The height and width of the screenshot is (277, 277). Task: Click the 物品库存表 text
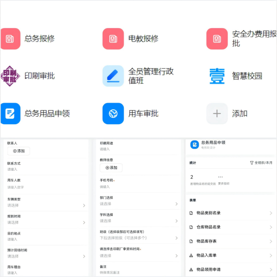(x=206, y=241)
